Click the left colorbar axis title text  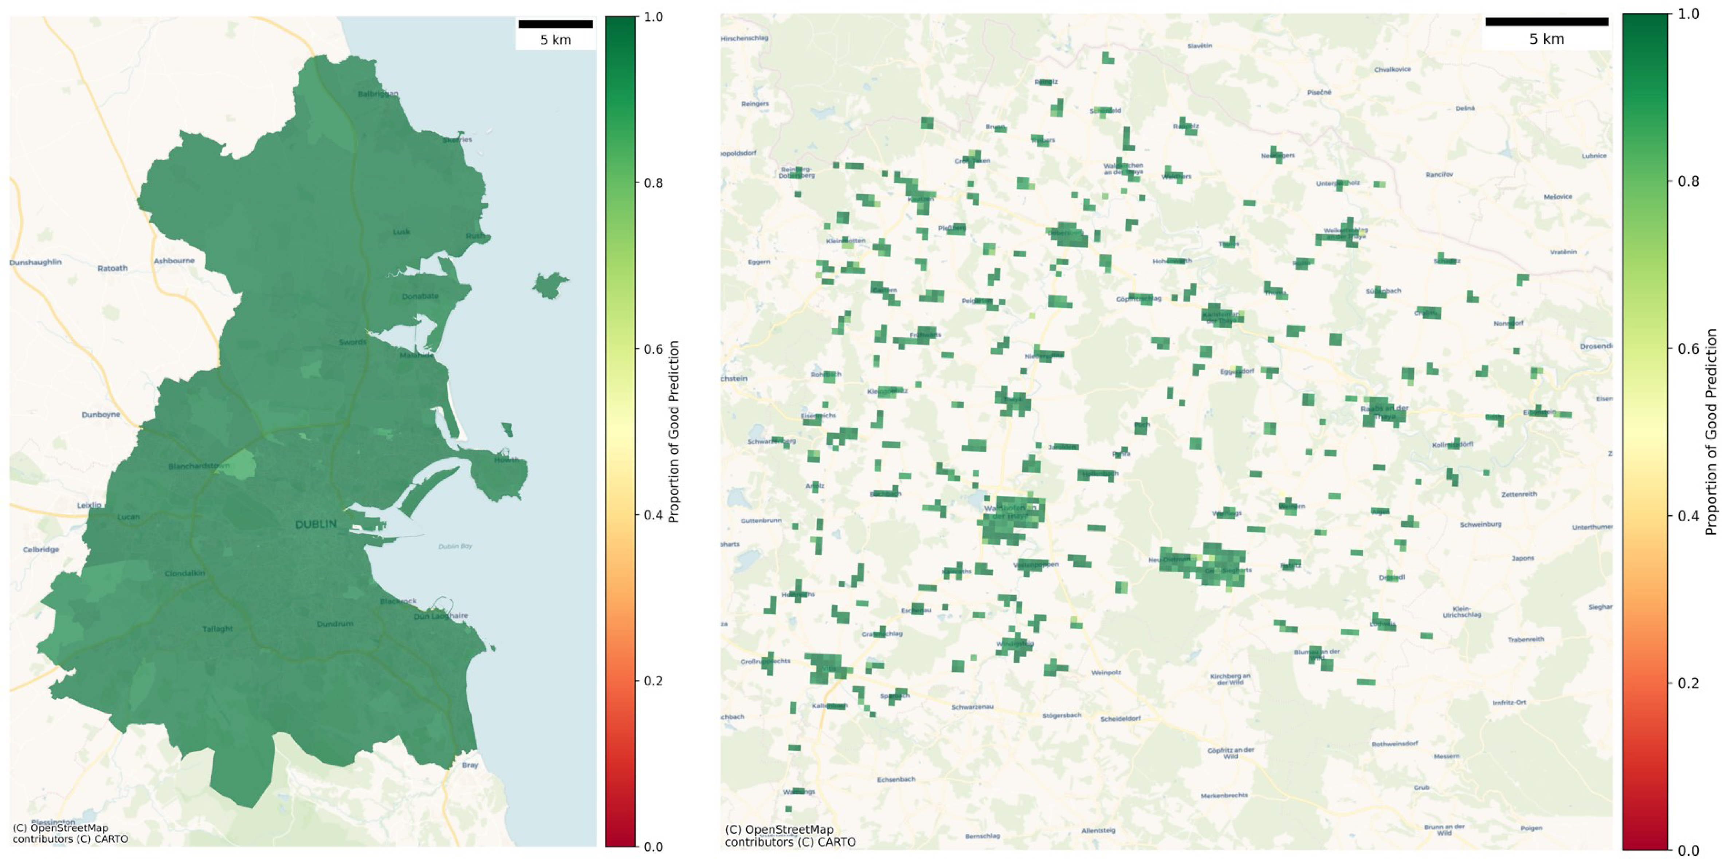point(673,432)
